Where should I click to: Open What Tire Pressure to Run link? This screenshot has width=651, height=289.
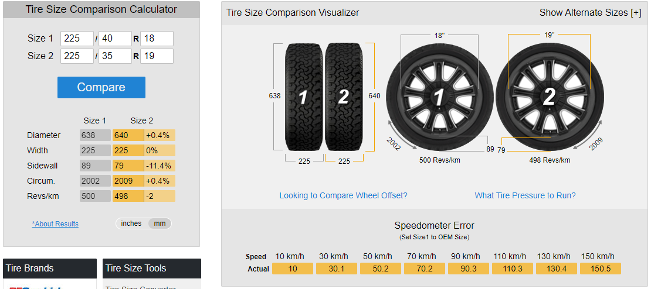(525, 195)
